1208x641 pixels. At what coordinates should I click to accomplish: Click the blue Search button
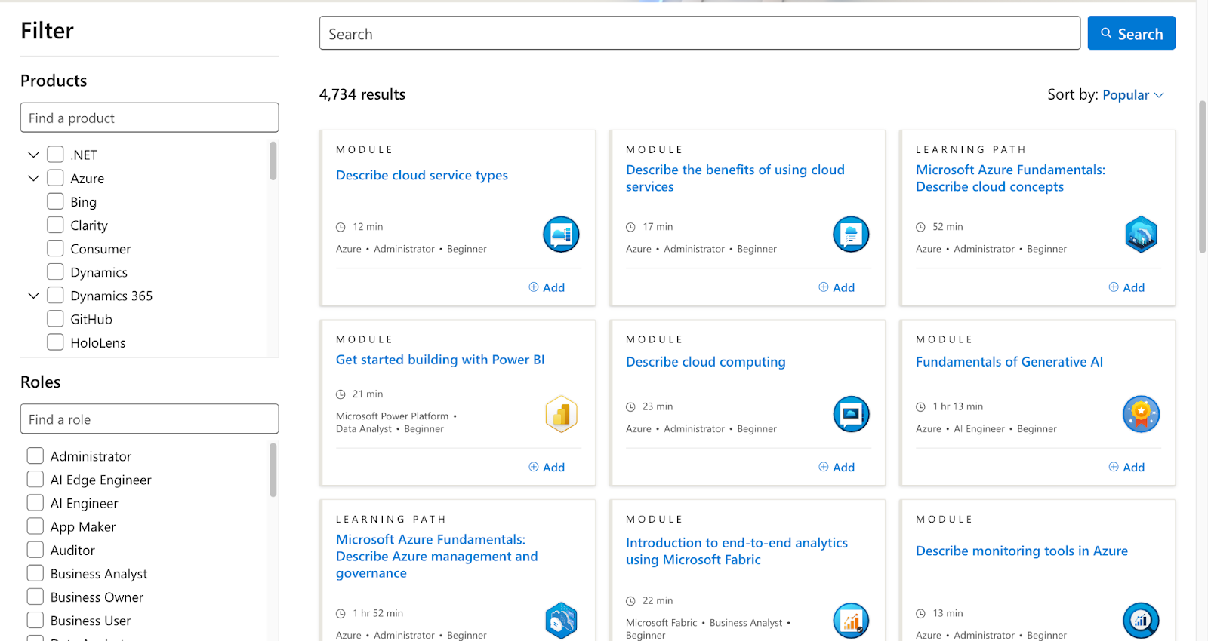pyautogui.click(x=1131, y=33)
